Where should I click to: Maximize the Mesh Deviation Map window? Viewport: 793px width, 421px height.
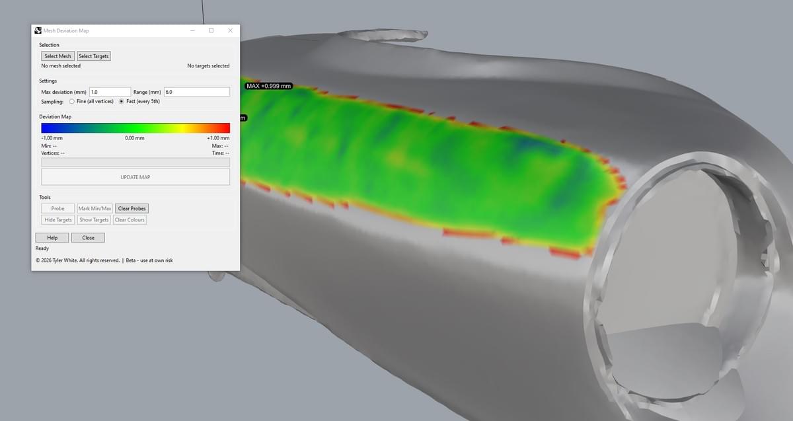(x=211, y=30)
